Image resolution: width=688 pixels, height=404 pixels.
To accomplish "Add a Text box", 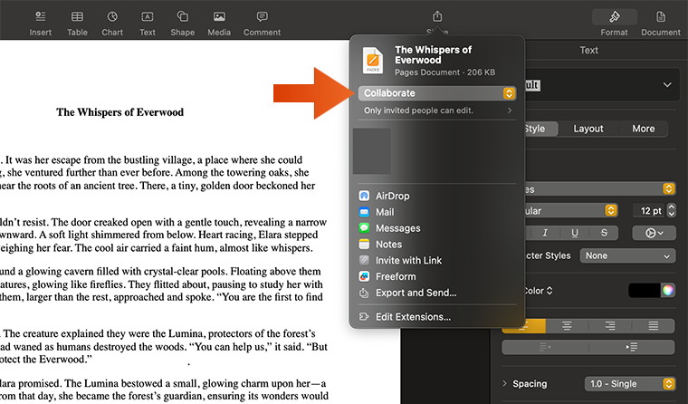I will [x=148, y=23].
